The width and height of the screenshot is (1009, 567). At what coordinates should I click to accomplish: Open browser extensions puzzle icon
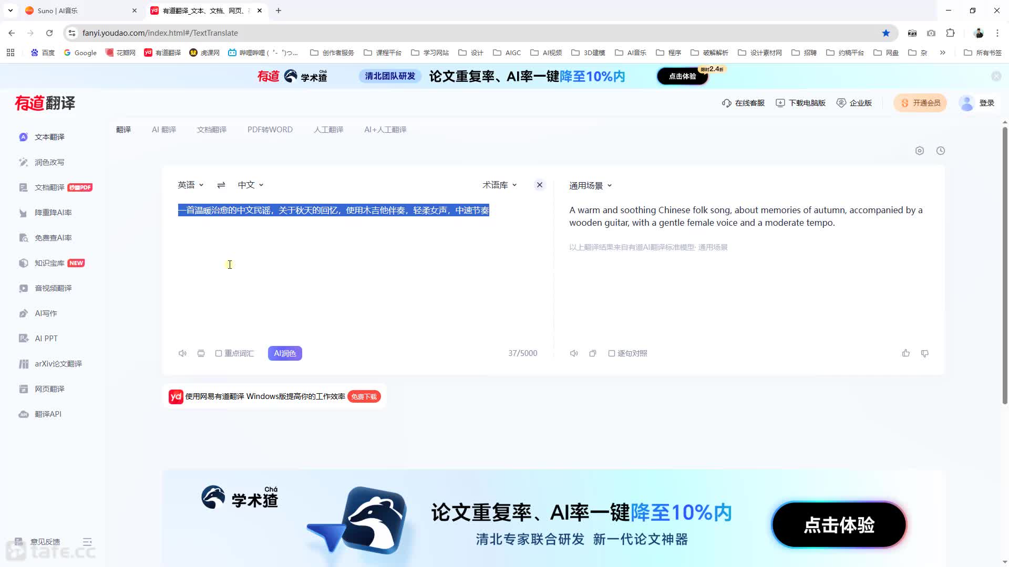coord(950,33)
